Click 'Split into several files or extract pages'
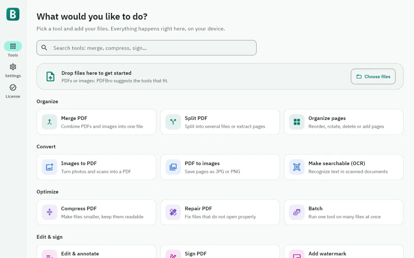 pyautogui.click(x=225, y=126)
